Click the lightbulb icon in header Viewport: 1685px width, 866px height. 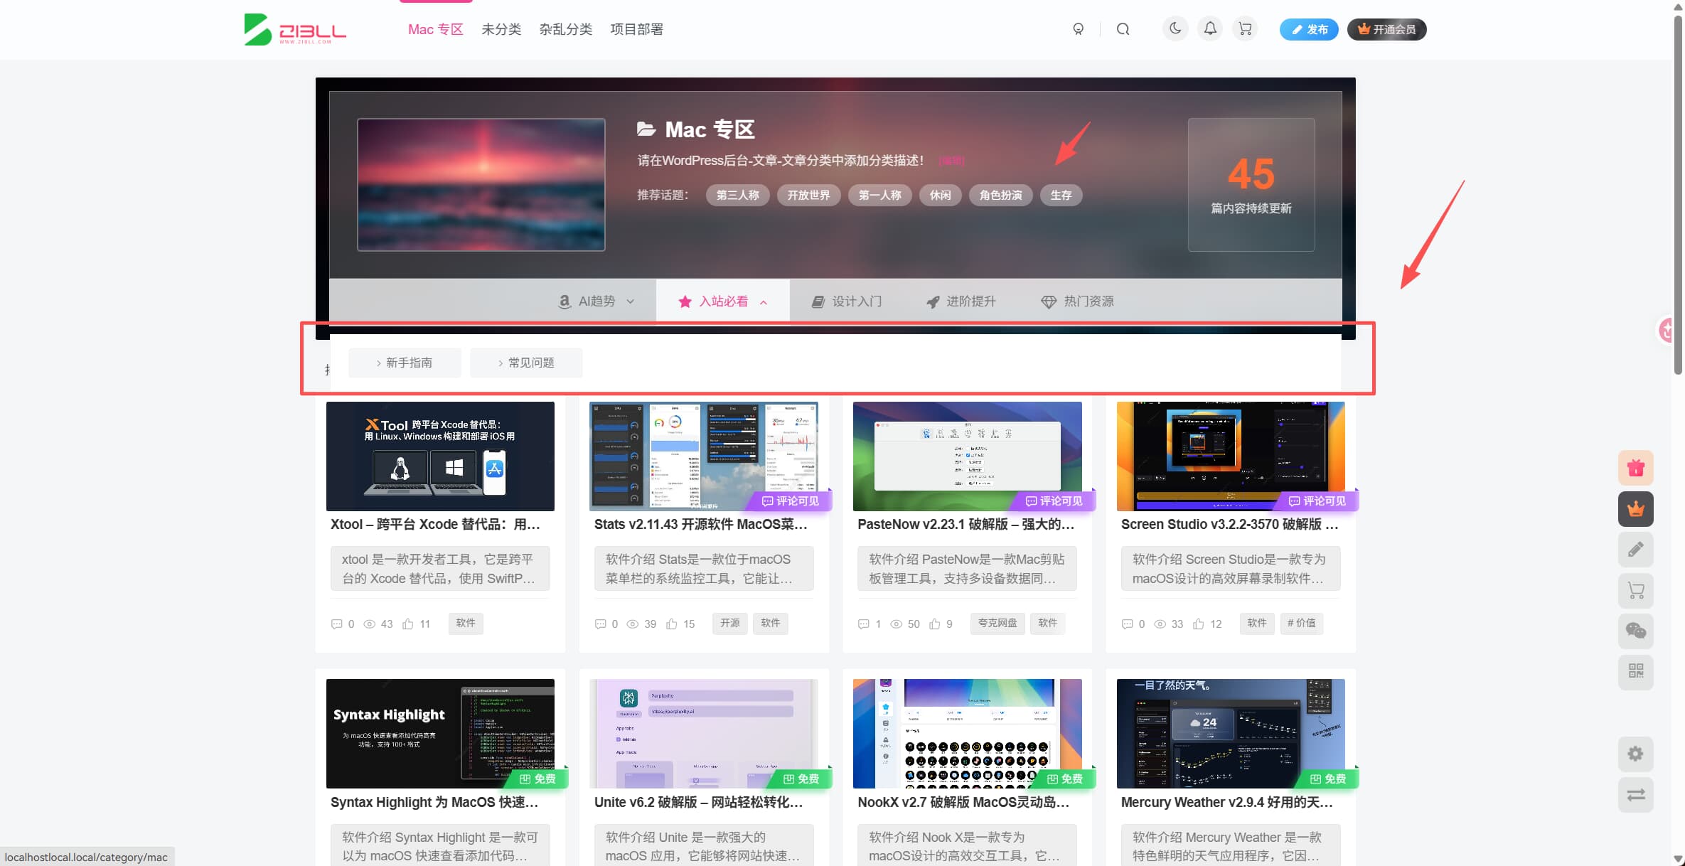coord(1079,29)
